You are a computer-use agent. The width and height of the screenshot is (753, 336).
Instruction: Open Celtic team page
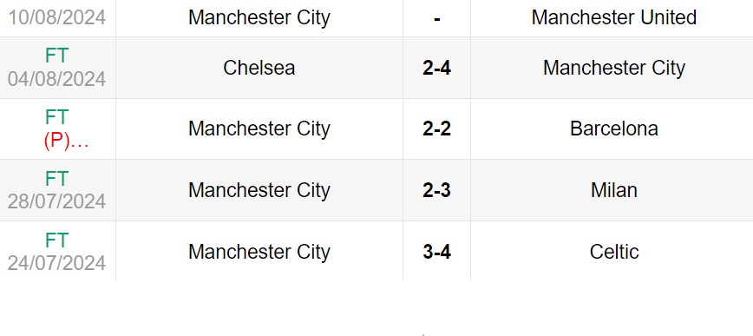coord(613,252)
